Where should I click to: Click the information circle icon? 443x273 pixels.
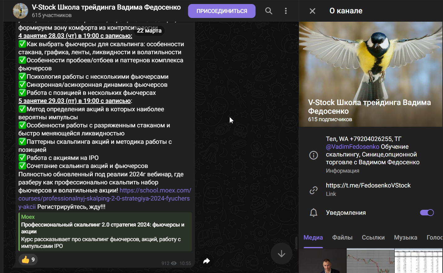(x=314, y=155)
